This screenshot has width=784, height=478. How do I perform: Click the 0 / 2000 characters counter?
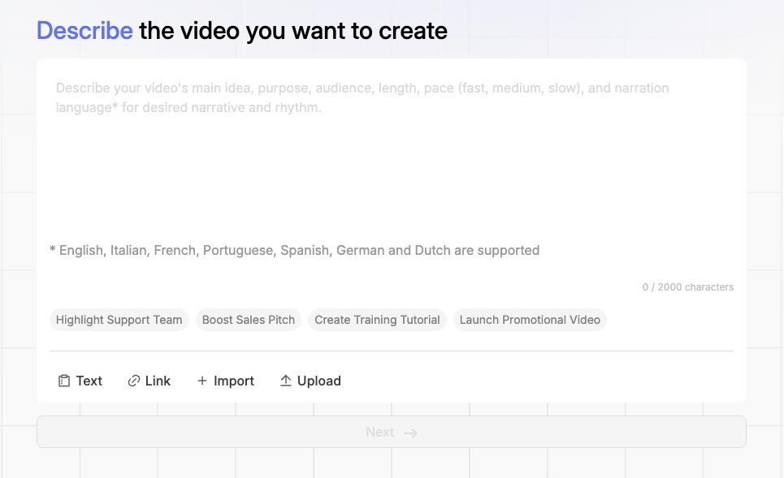687,287
